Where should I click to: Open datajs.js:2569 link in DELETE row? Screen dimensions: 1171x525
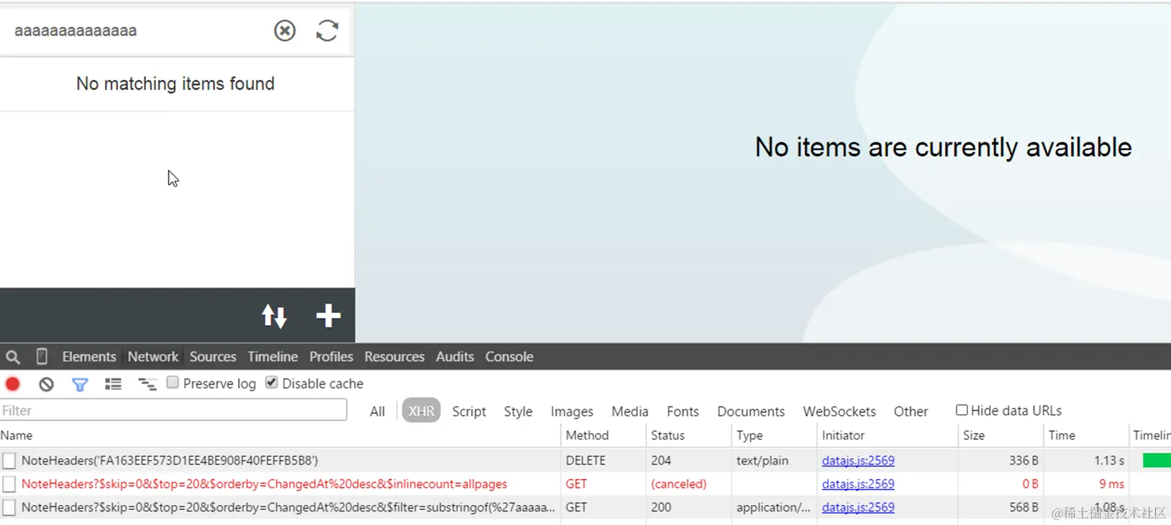(x=858, y=460)
